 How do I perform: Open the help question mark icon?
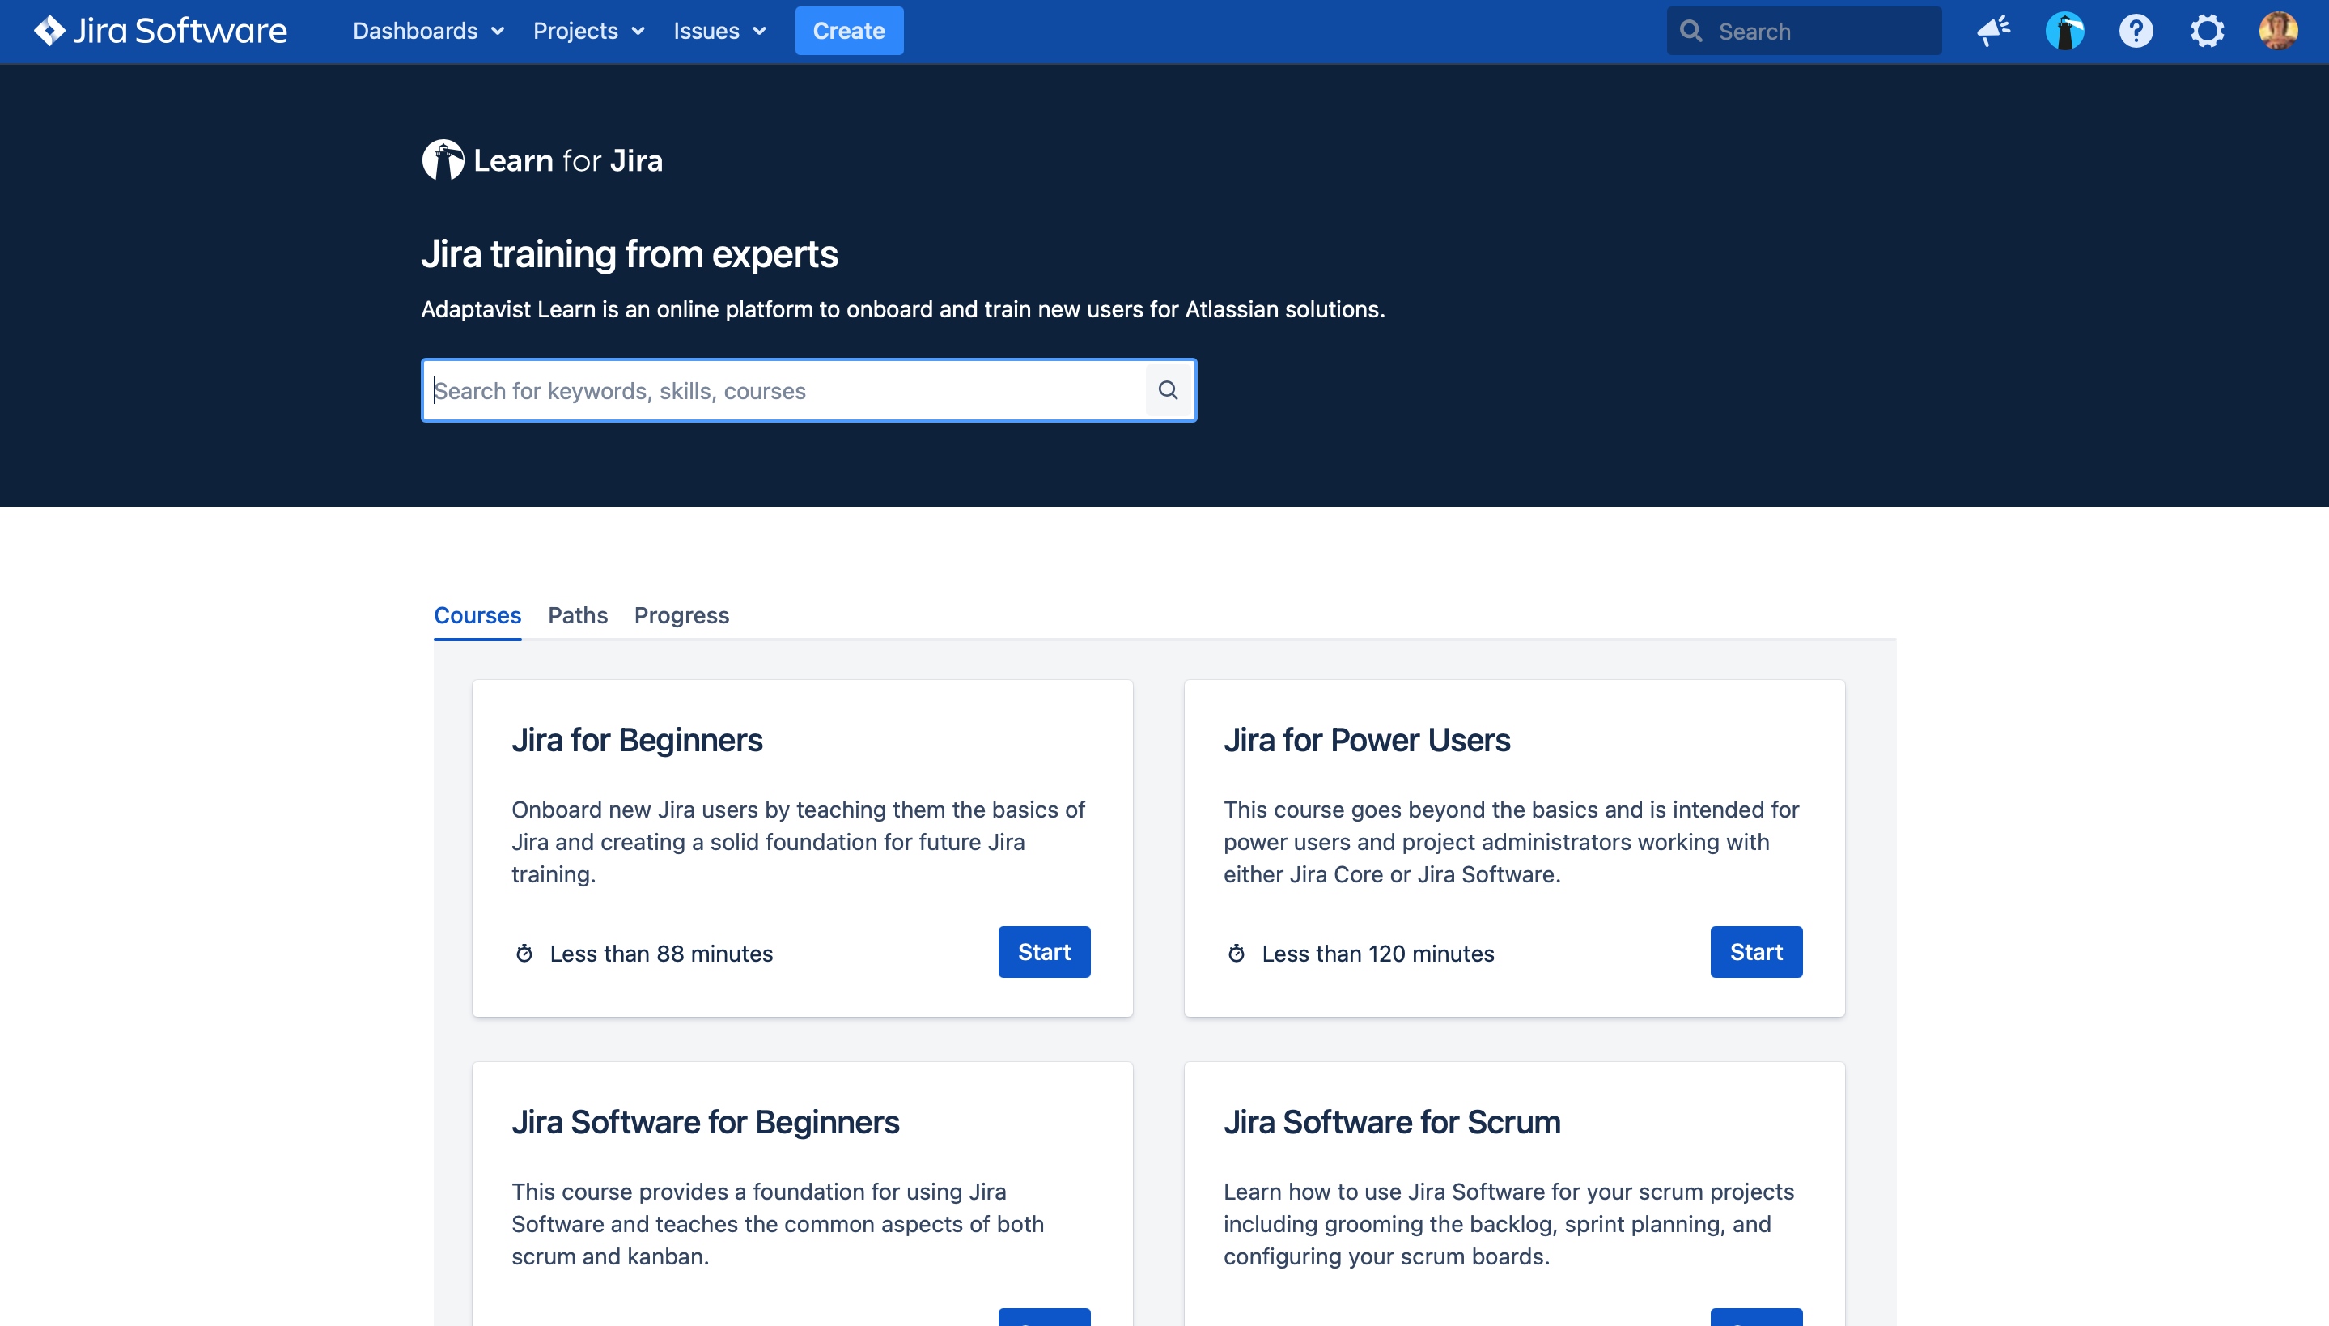tap(2135, 31)
